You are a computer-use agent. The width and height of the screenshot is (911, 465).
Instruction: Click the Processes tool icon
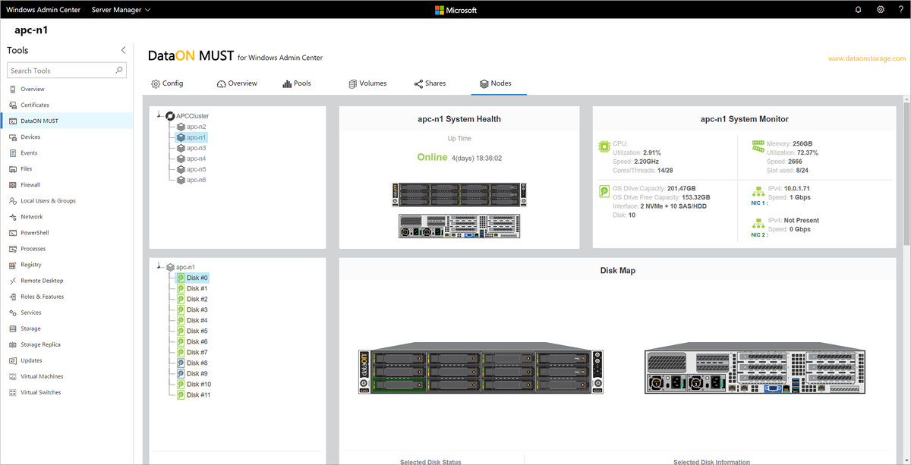(13, 249)
